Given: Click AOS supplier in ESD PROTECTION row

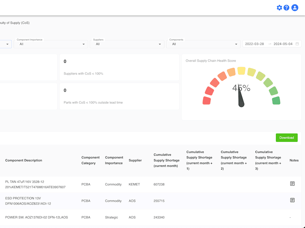Looking at the screenshot, I should (132, 201).
